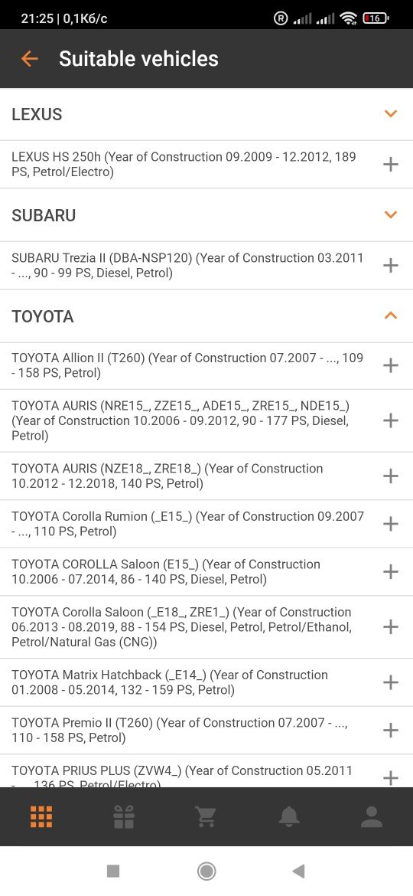This screenshot has height=896, width=413.
Task: Expand the LEXUS section chevron
Action: pyautogui.click(x=391, y=113)
